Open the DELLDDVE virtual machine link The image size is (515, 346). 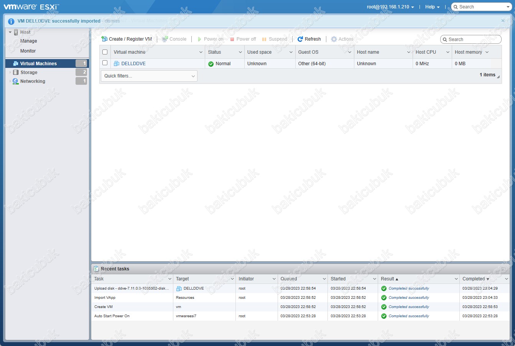133,64
